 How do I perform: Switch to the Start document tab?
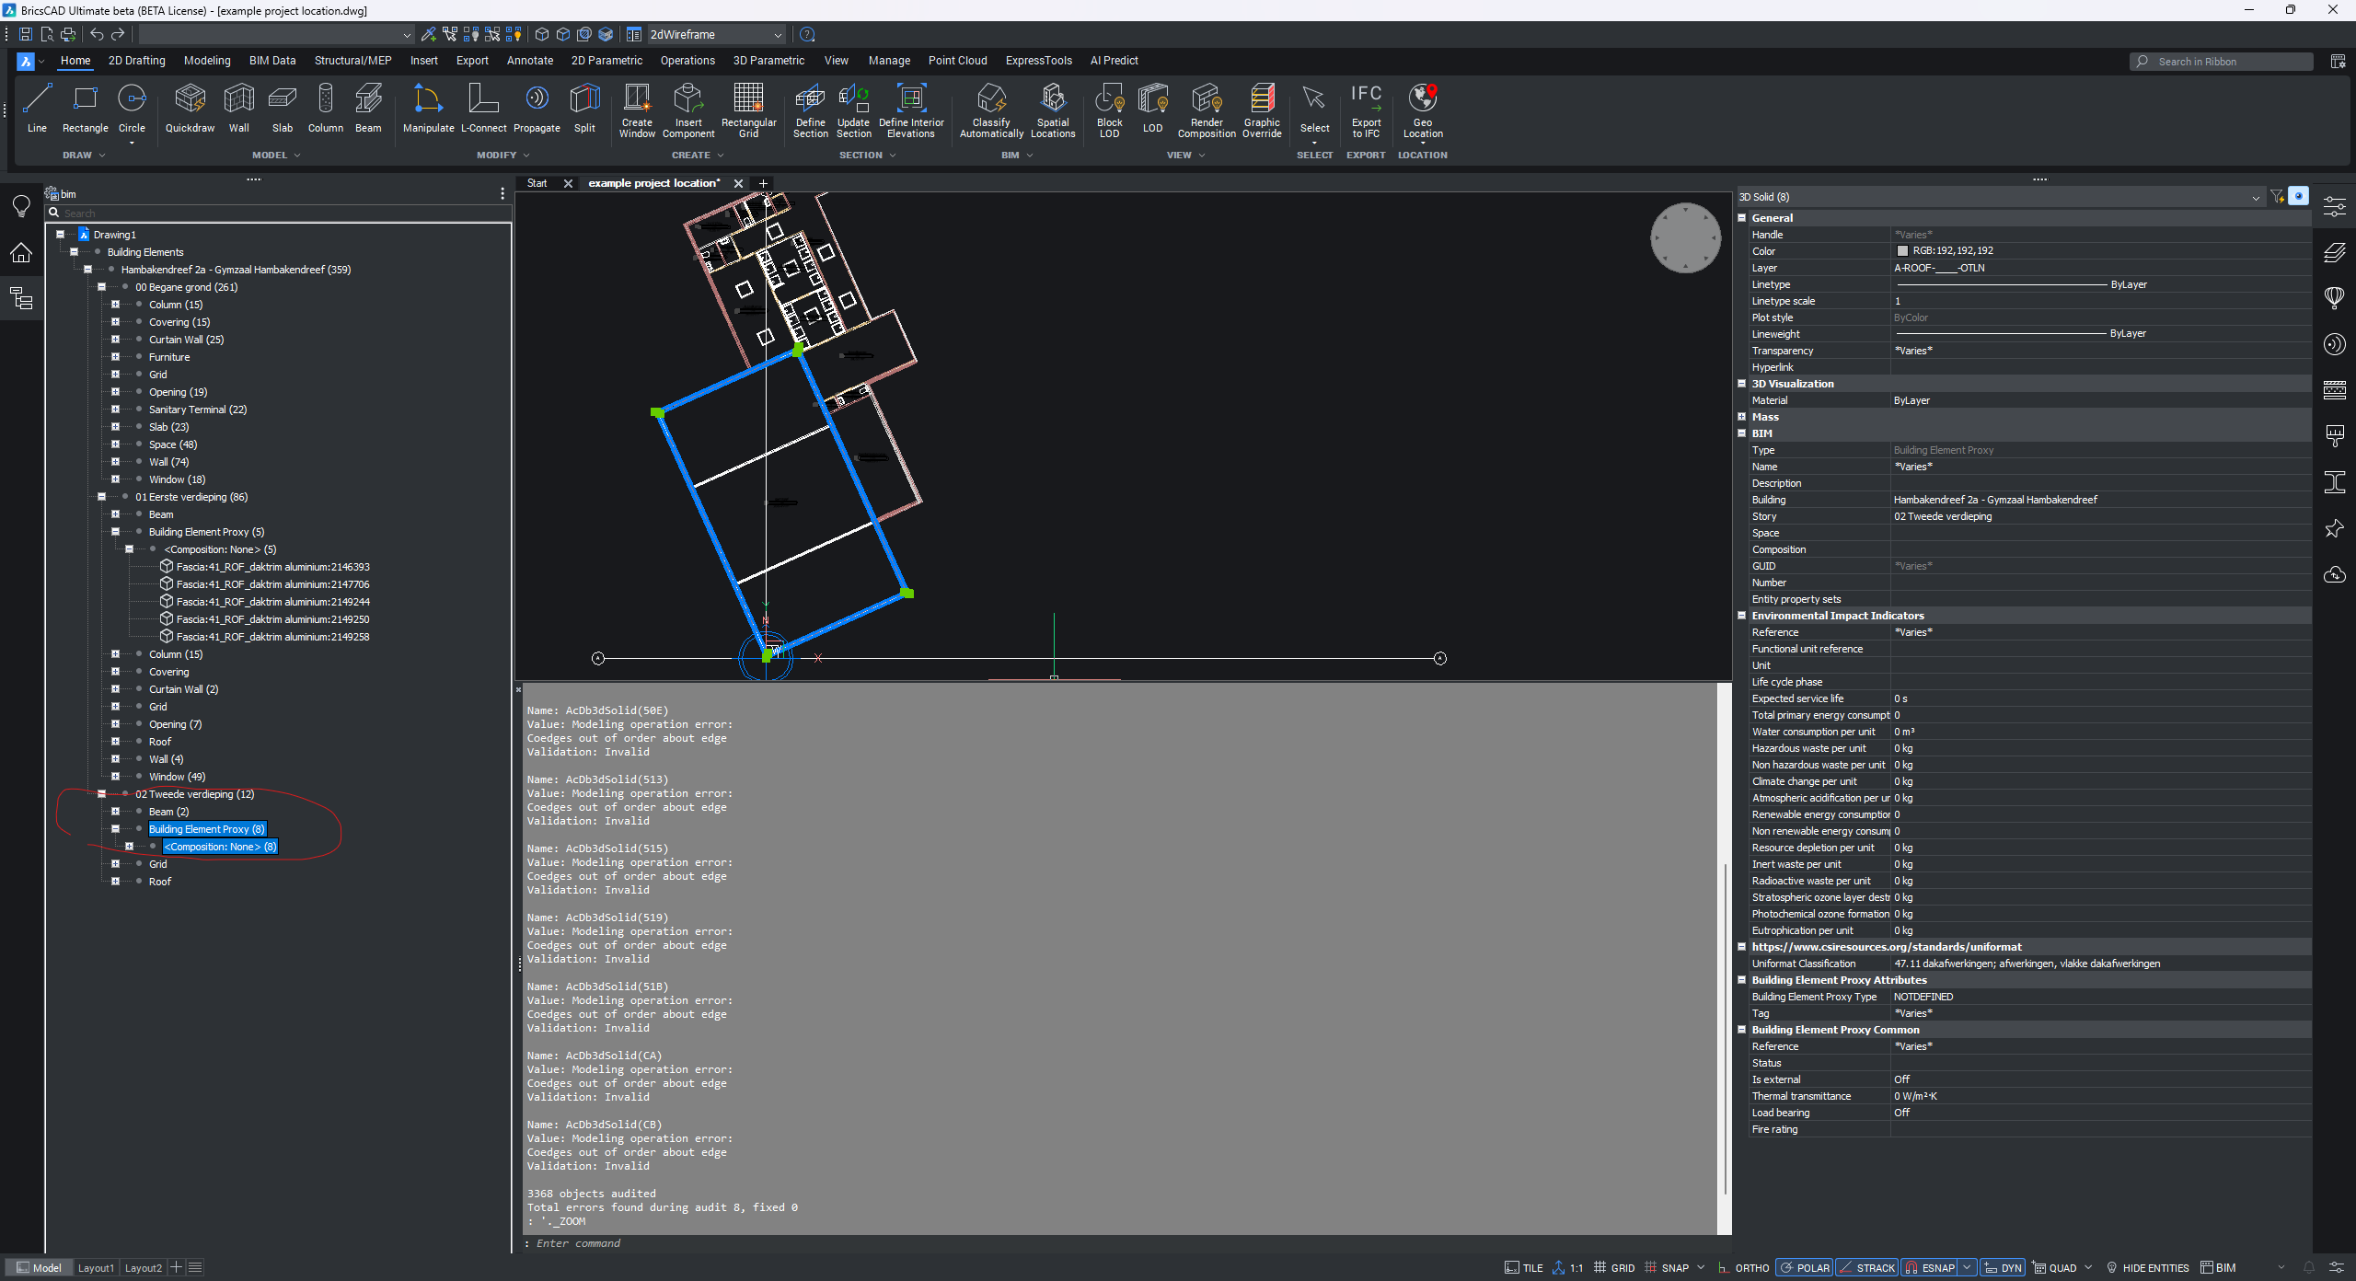click(x=537, y=183)
